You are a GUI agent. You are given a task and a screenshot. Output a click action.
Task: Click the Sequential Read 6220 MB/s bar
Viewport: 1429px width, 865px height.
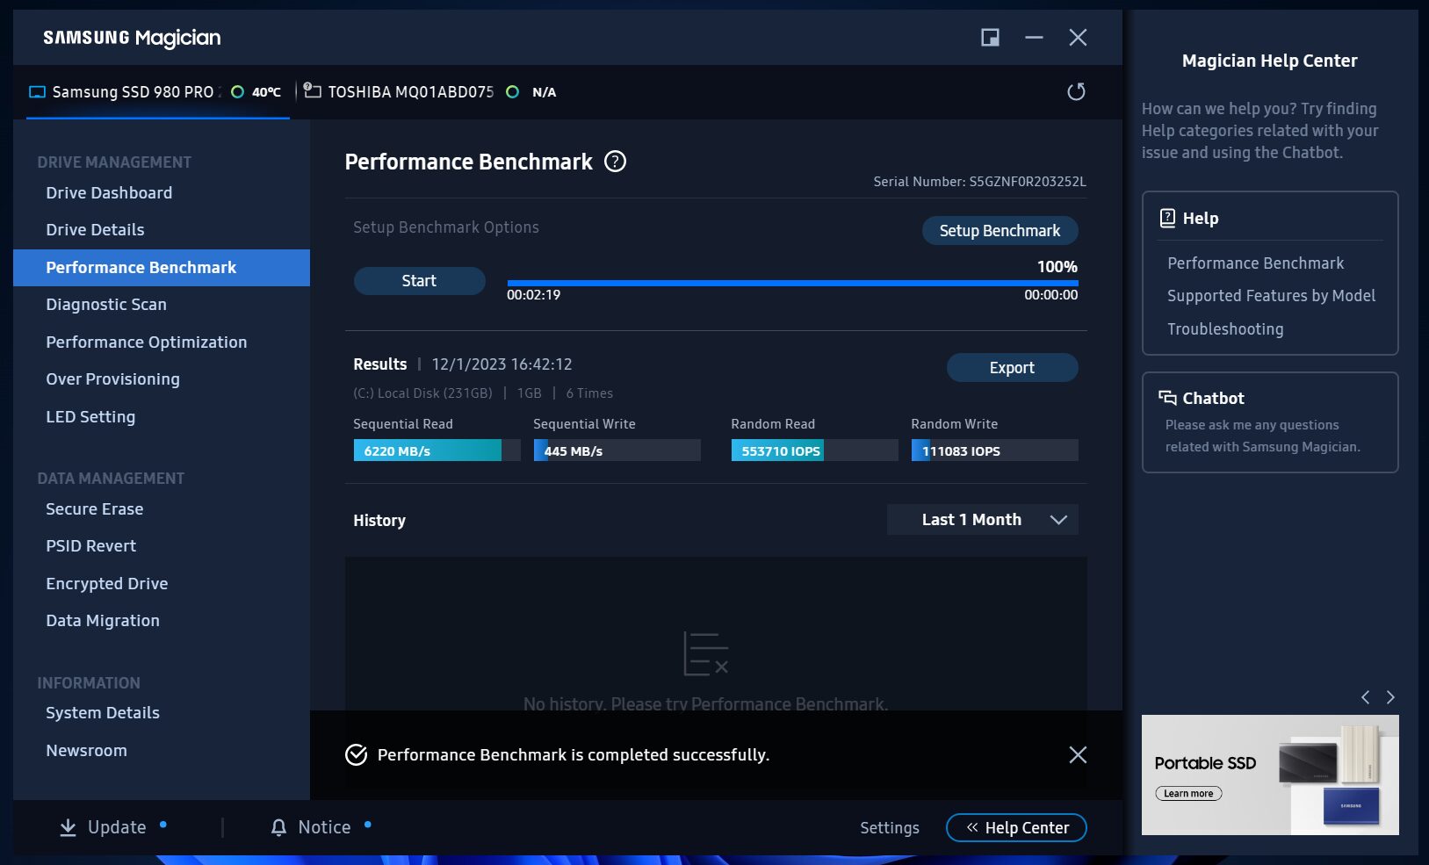coord(437,451)
